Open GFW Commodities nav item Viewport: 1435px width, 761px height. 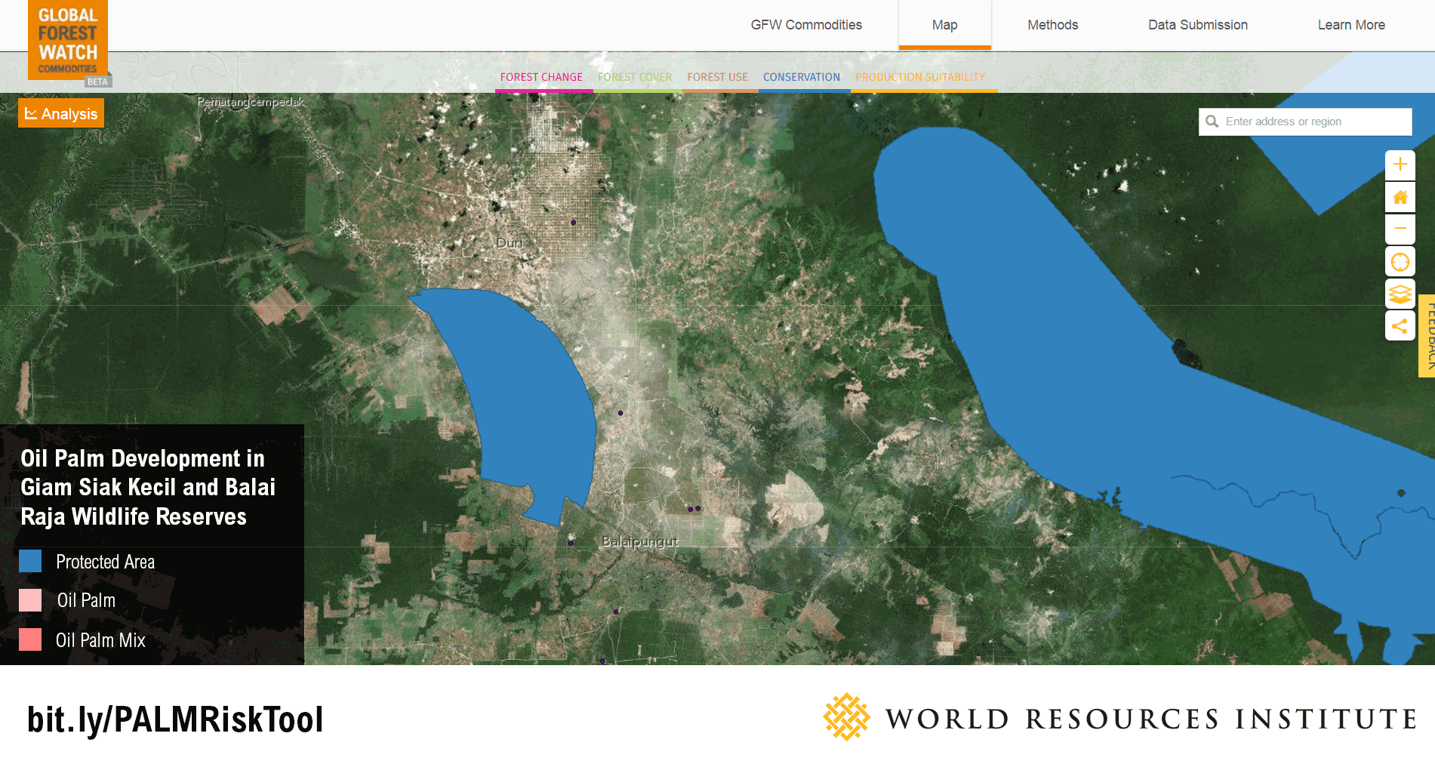[806, 25]
